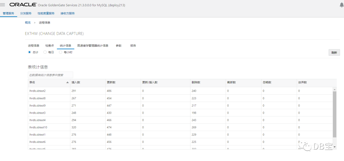Click update count 486 for sbtest2

coord(109,91)
